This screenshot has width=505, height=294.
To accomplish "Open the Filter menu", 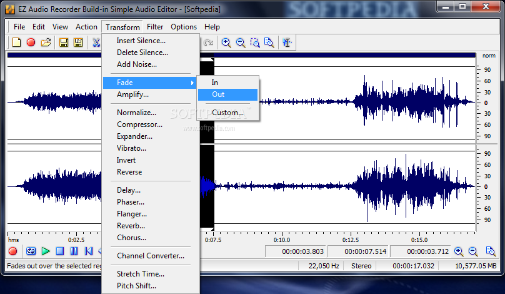I will (155, 27).
